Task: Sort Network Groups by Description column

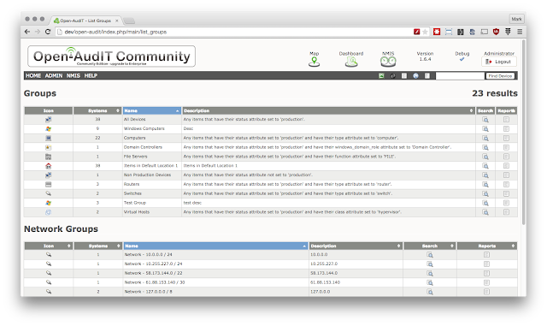Action: point(356,246)
